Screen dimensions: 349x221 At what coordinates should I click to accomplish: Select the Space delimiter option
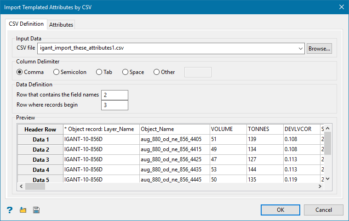pyautogui.click(x=125, y=72)
